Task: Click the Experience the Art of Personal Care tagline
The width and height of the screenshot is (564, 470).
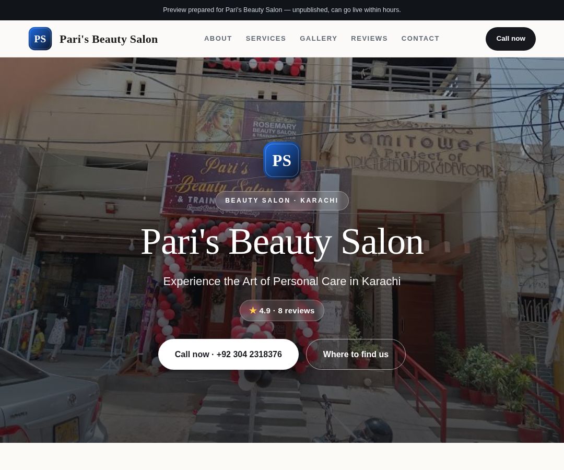Action: click(x=281, y=281)
